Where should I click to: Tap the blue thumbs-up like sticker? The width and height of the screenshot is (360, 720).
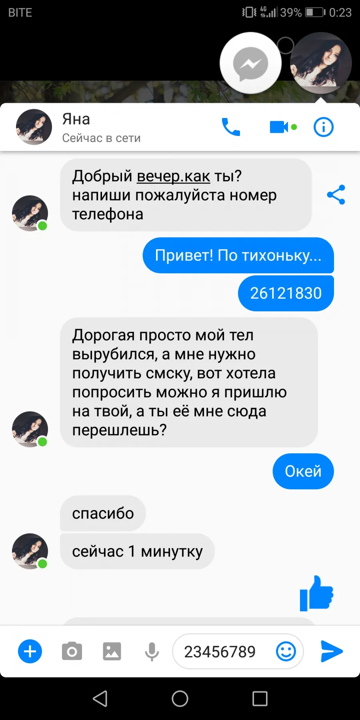click(316, 593)
